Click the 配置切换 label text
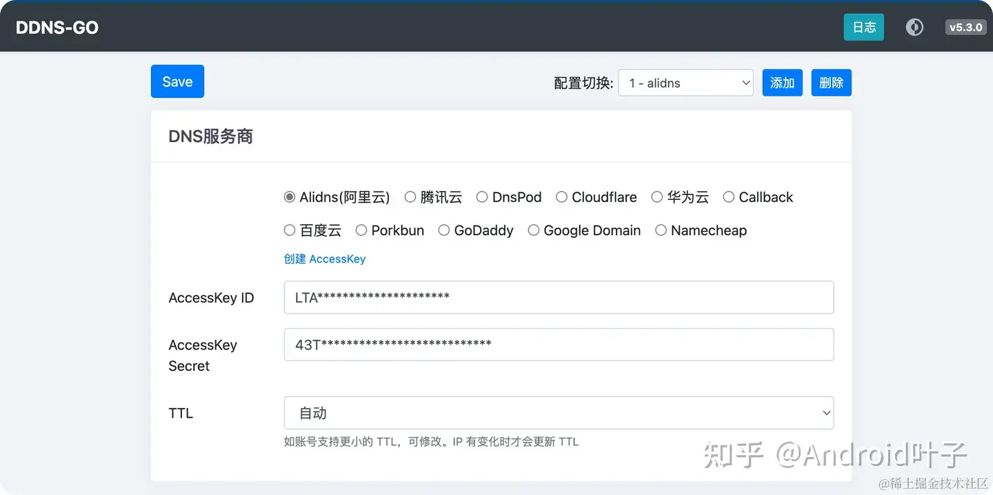The width and height of the screenshot is (993, 495). tap(583, 83)
